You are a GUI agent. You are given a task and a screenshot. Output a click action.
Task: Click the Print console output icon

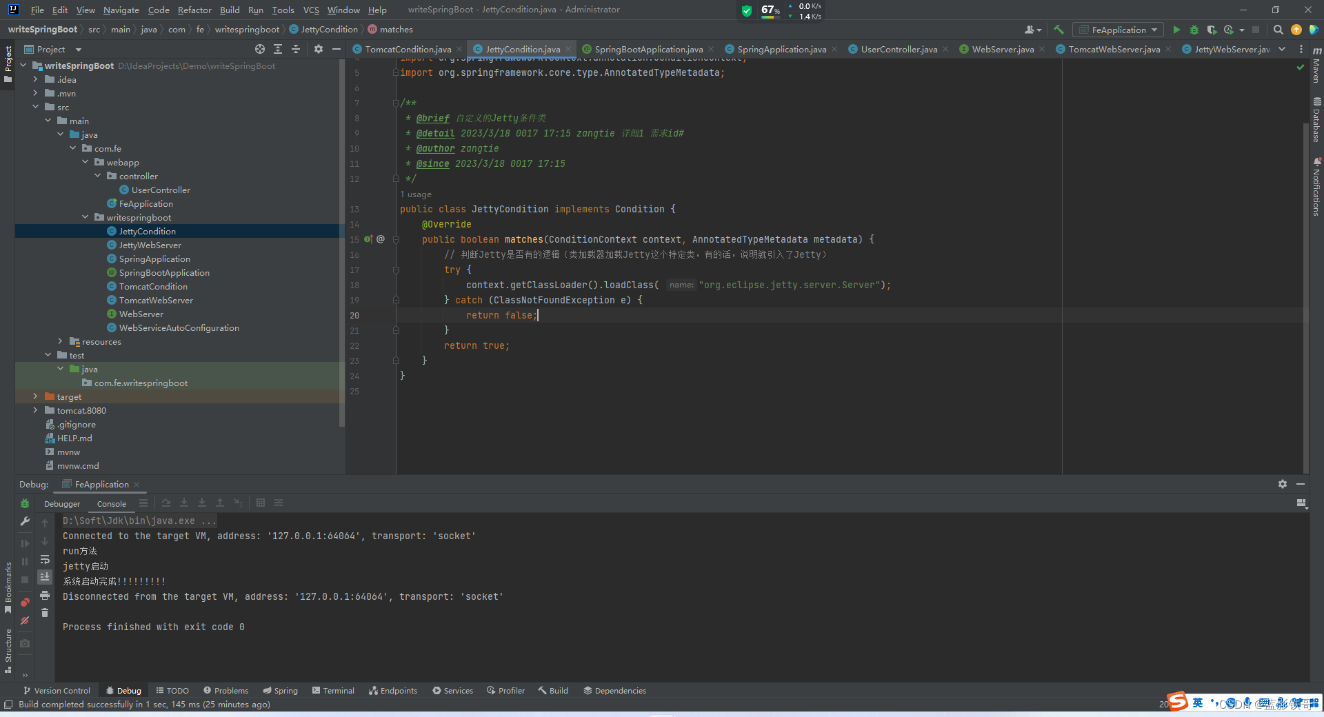tap(45, 595)
